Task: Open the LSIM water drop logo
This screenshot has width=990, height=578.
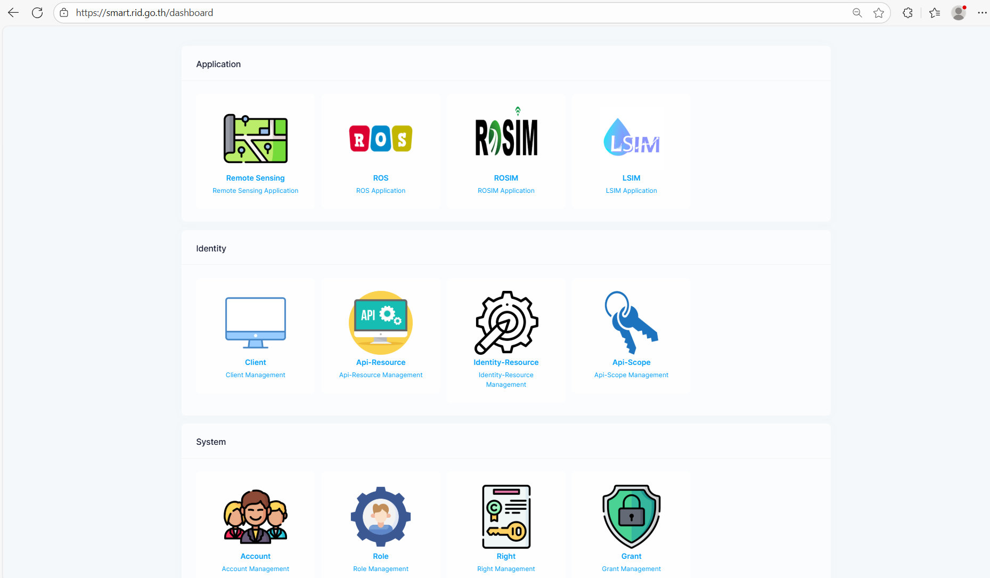Action: 631,137
